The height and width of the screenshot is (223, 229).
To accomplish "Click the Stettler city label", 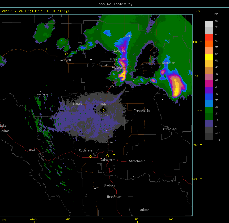I will coord(168,63).
